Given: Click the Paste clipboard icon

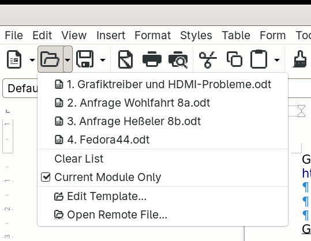Looking at the screenshot, I should [258, 59].
